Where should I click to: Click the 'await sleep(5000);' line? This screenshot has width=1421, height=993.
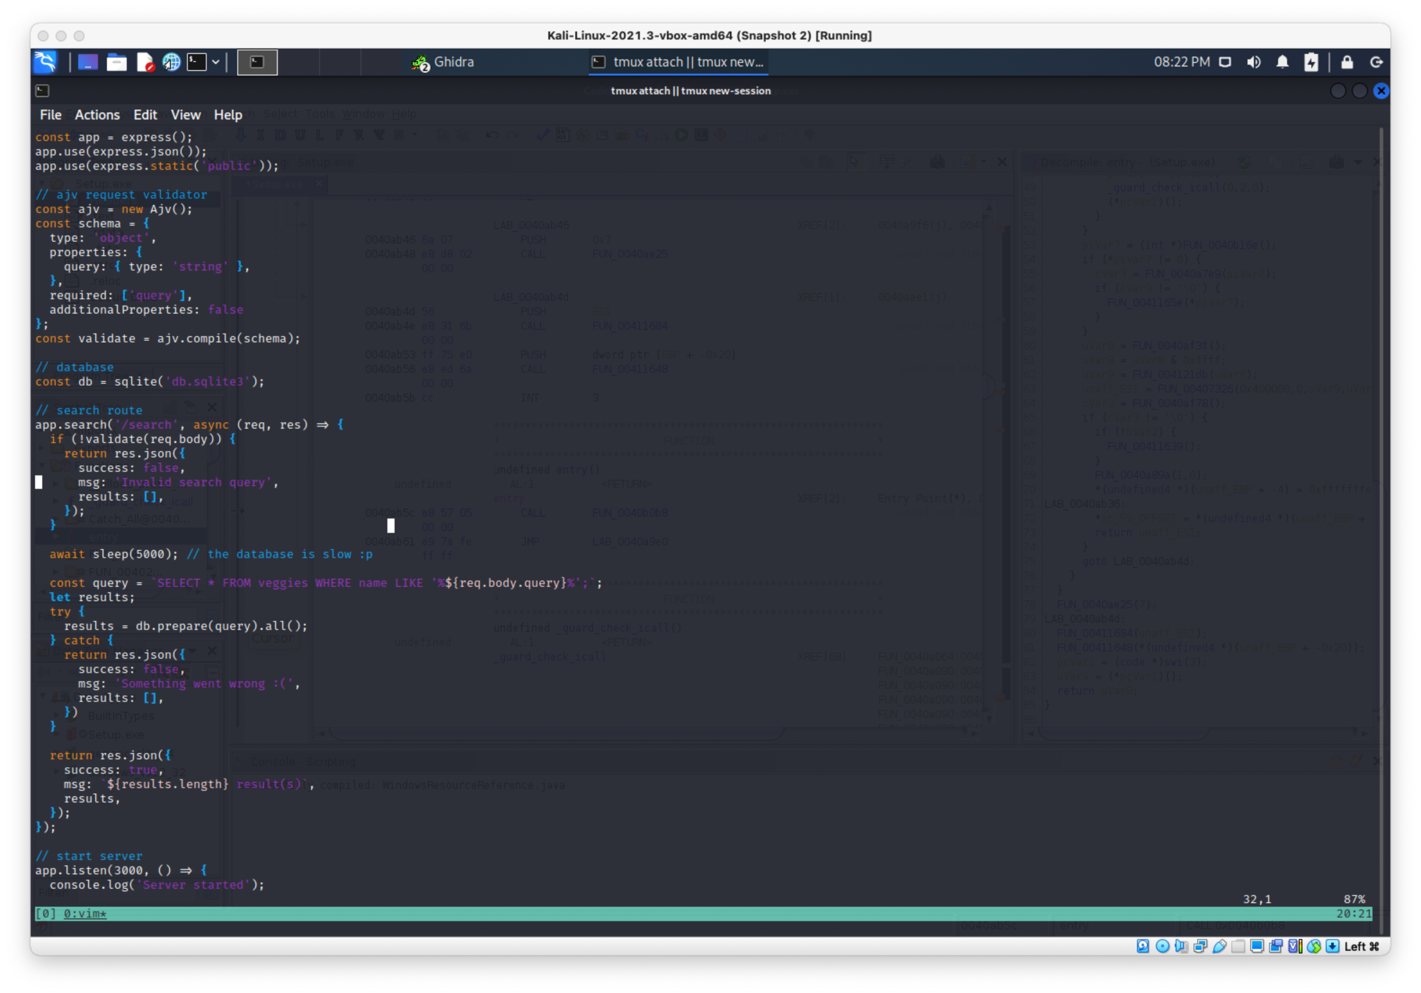click(211, 554)
